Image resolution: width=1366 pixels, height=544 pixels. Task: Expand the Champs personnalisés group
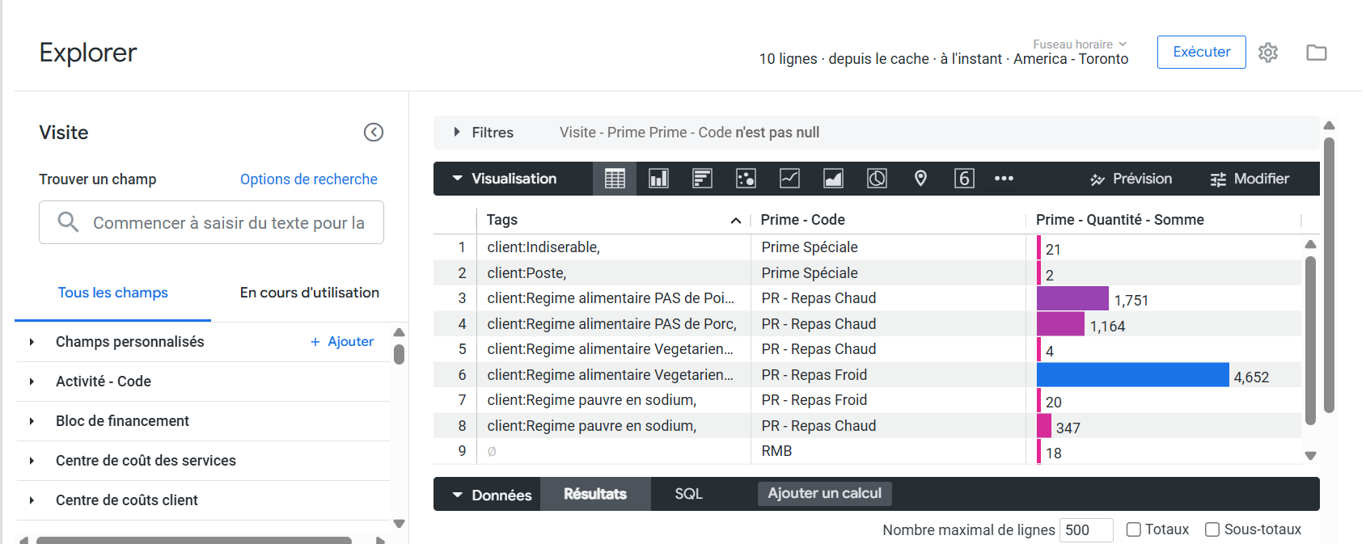(32, 342)
